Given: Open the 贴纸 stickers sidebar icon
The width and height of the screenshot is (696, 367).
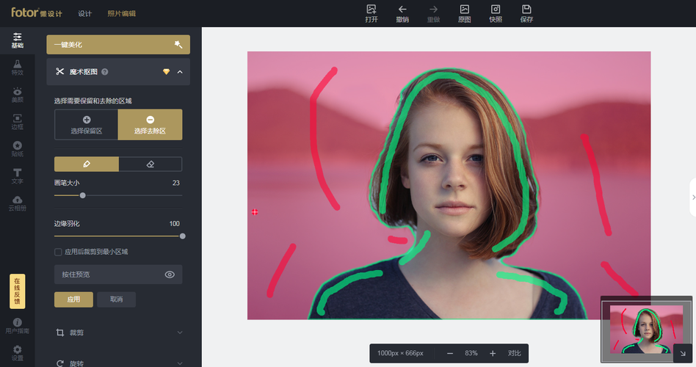Looking at the screenshot, I should tap(17, 149).
